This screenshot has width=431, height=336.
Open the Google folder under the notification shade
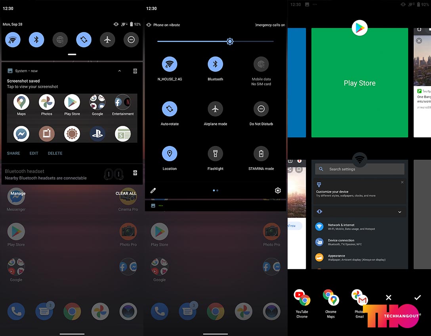click(16, 270)
